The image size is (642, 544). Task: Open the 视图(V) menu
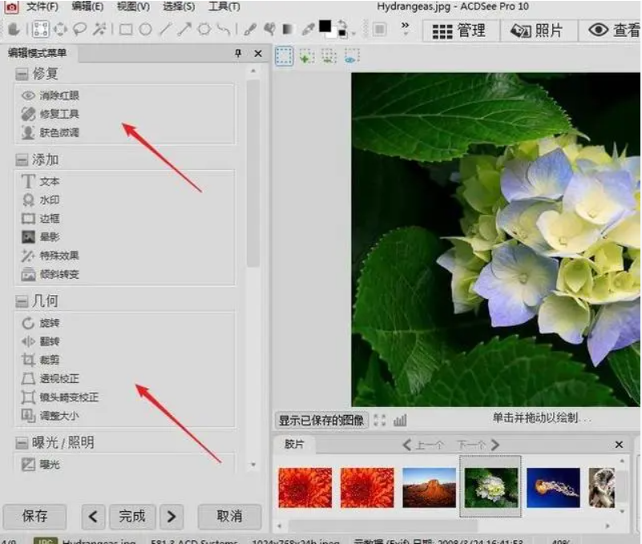tap(133, 6)
